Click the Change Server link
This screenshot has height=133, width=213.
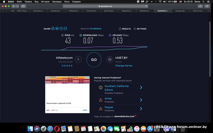(124, 66)
